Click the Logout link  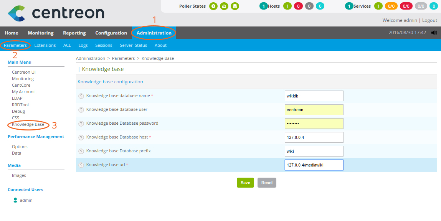point(429,20)
